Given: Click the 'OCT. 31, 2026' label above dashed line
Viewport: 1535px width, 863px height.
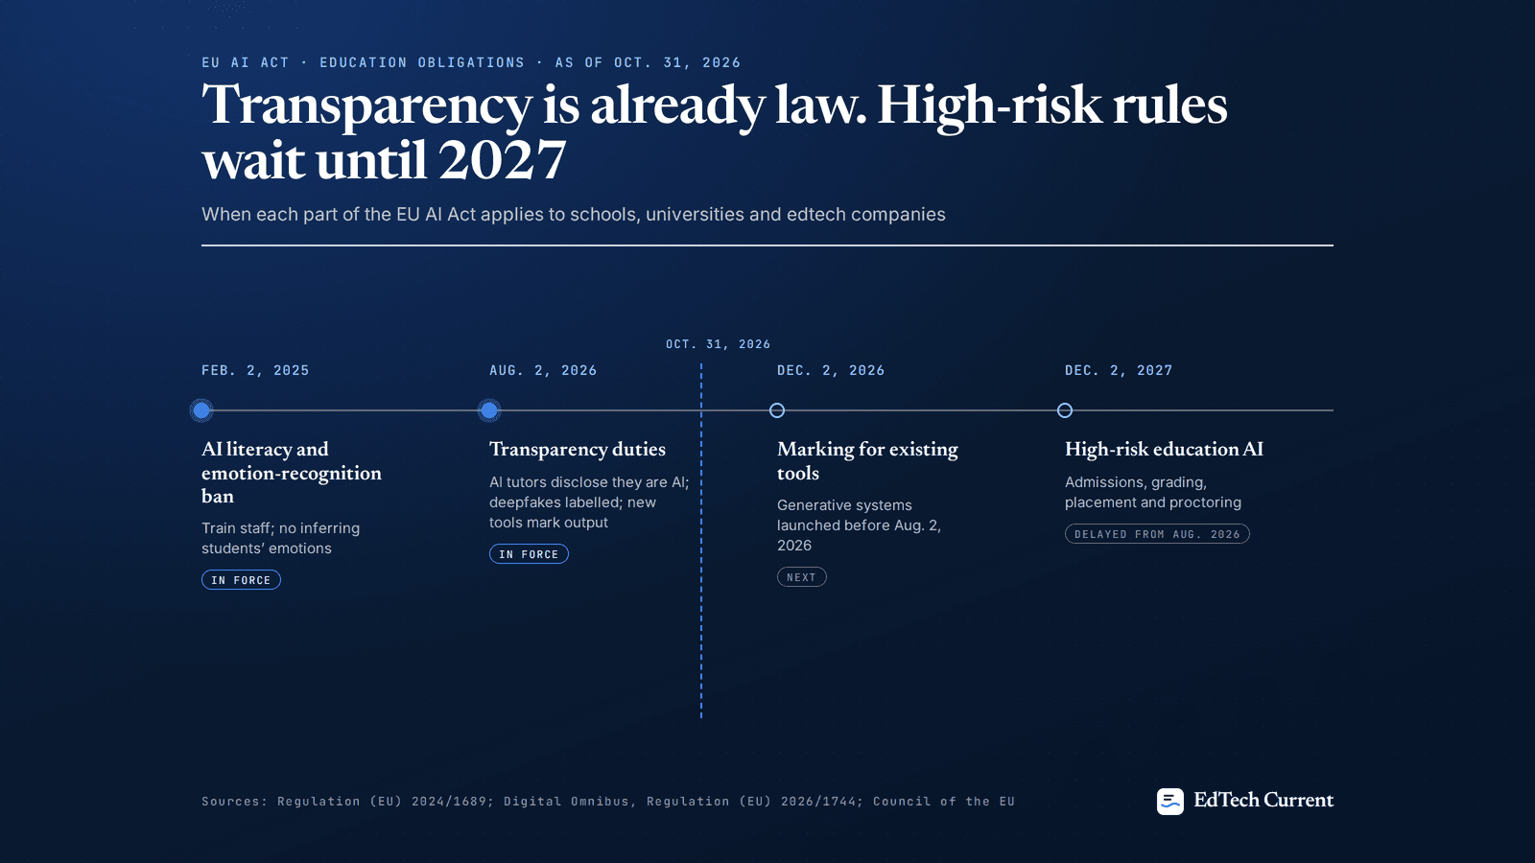Looking at the screenshot, I should 719,344.
